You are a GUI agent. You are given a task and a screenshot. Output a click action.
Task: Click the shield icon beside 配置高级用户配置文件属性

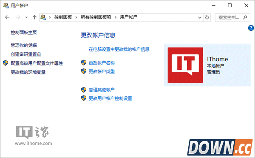pos(6,63)
